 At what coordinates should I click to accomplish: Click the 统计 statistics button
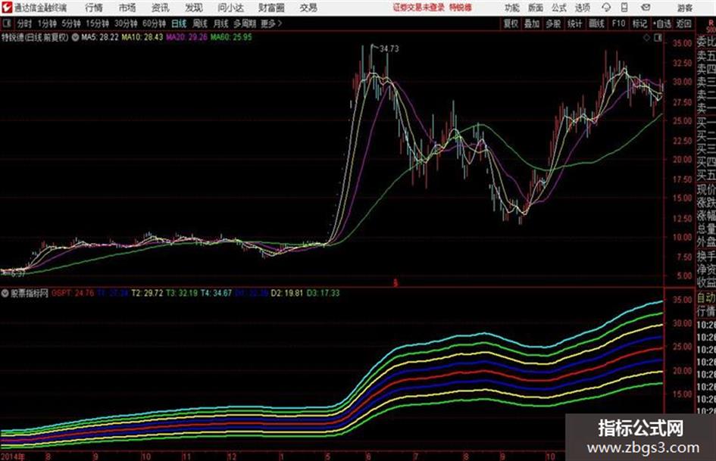(574, 23)
